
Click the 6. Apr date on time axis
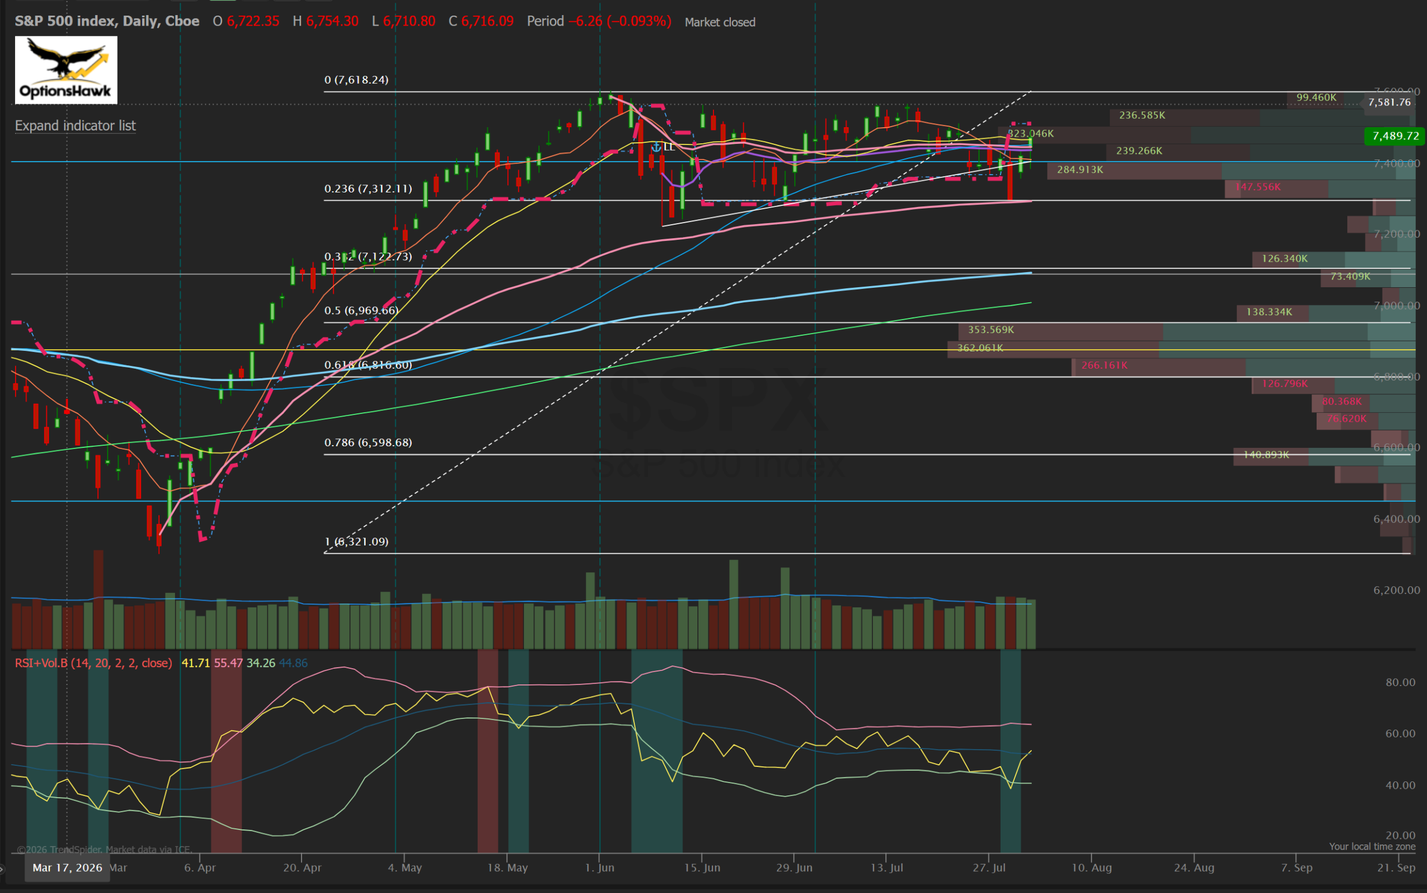pos(200,867)
